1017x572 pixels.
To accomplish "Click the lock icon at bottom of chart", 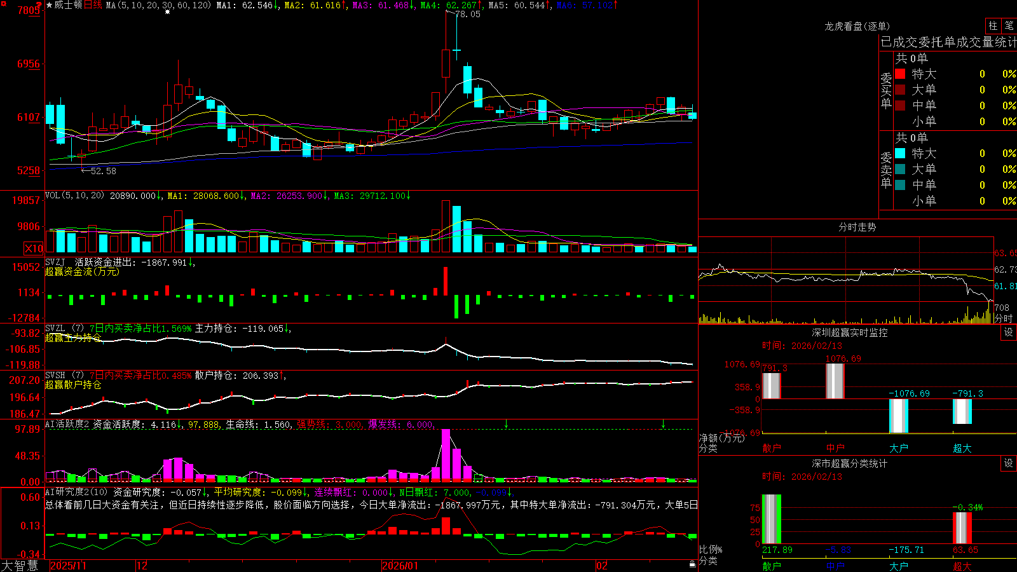I will coord(693,564).
